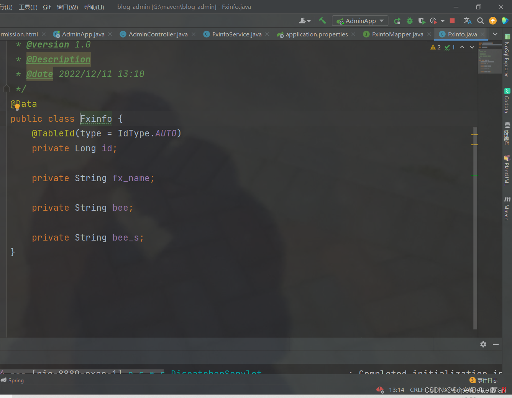The image size is (512, 398).
Task: Click the warnings count indicator
Action: 435,47
